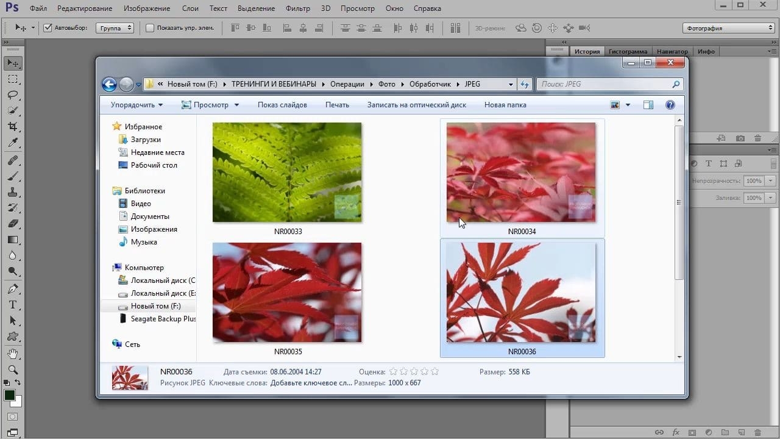The height and width of the screenshot is (439, 780).
Task: Toggle Quick Mask mode
Action: [13, 418]
